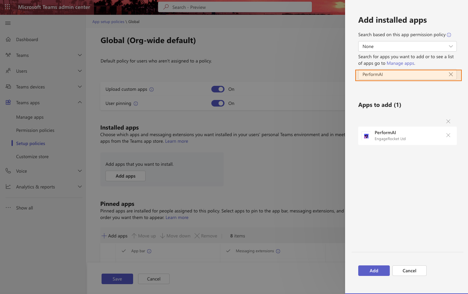
Task: Click the Show all ellipsis icon
Action: click(x=8, y=208)
